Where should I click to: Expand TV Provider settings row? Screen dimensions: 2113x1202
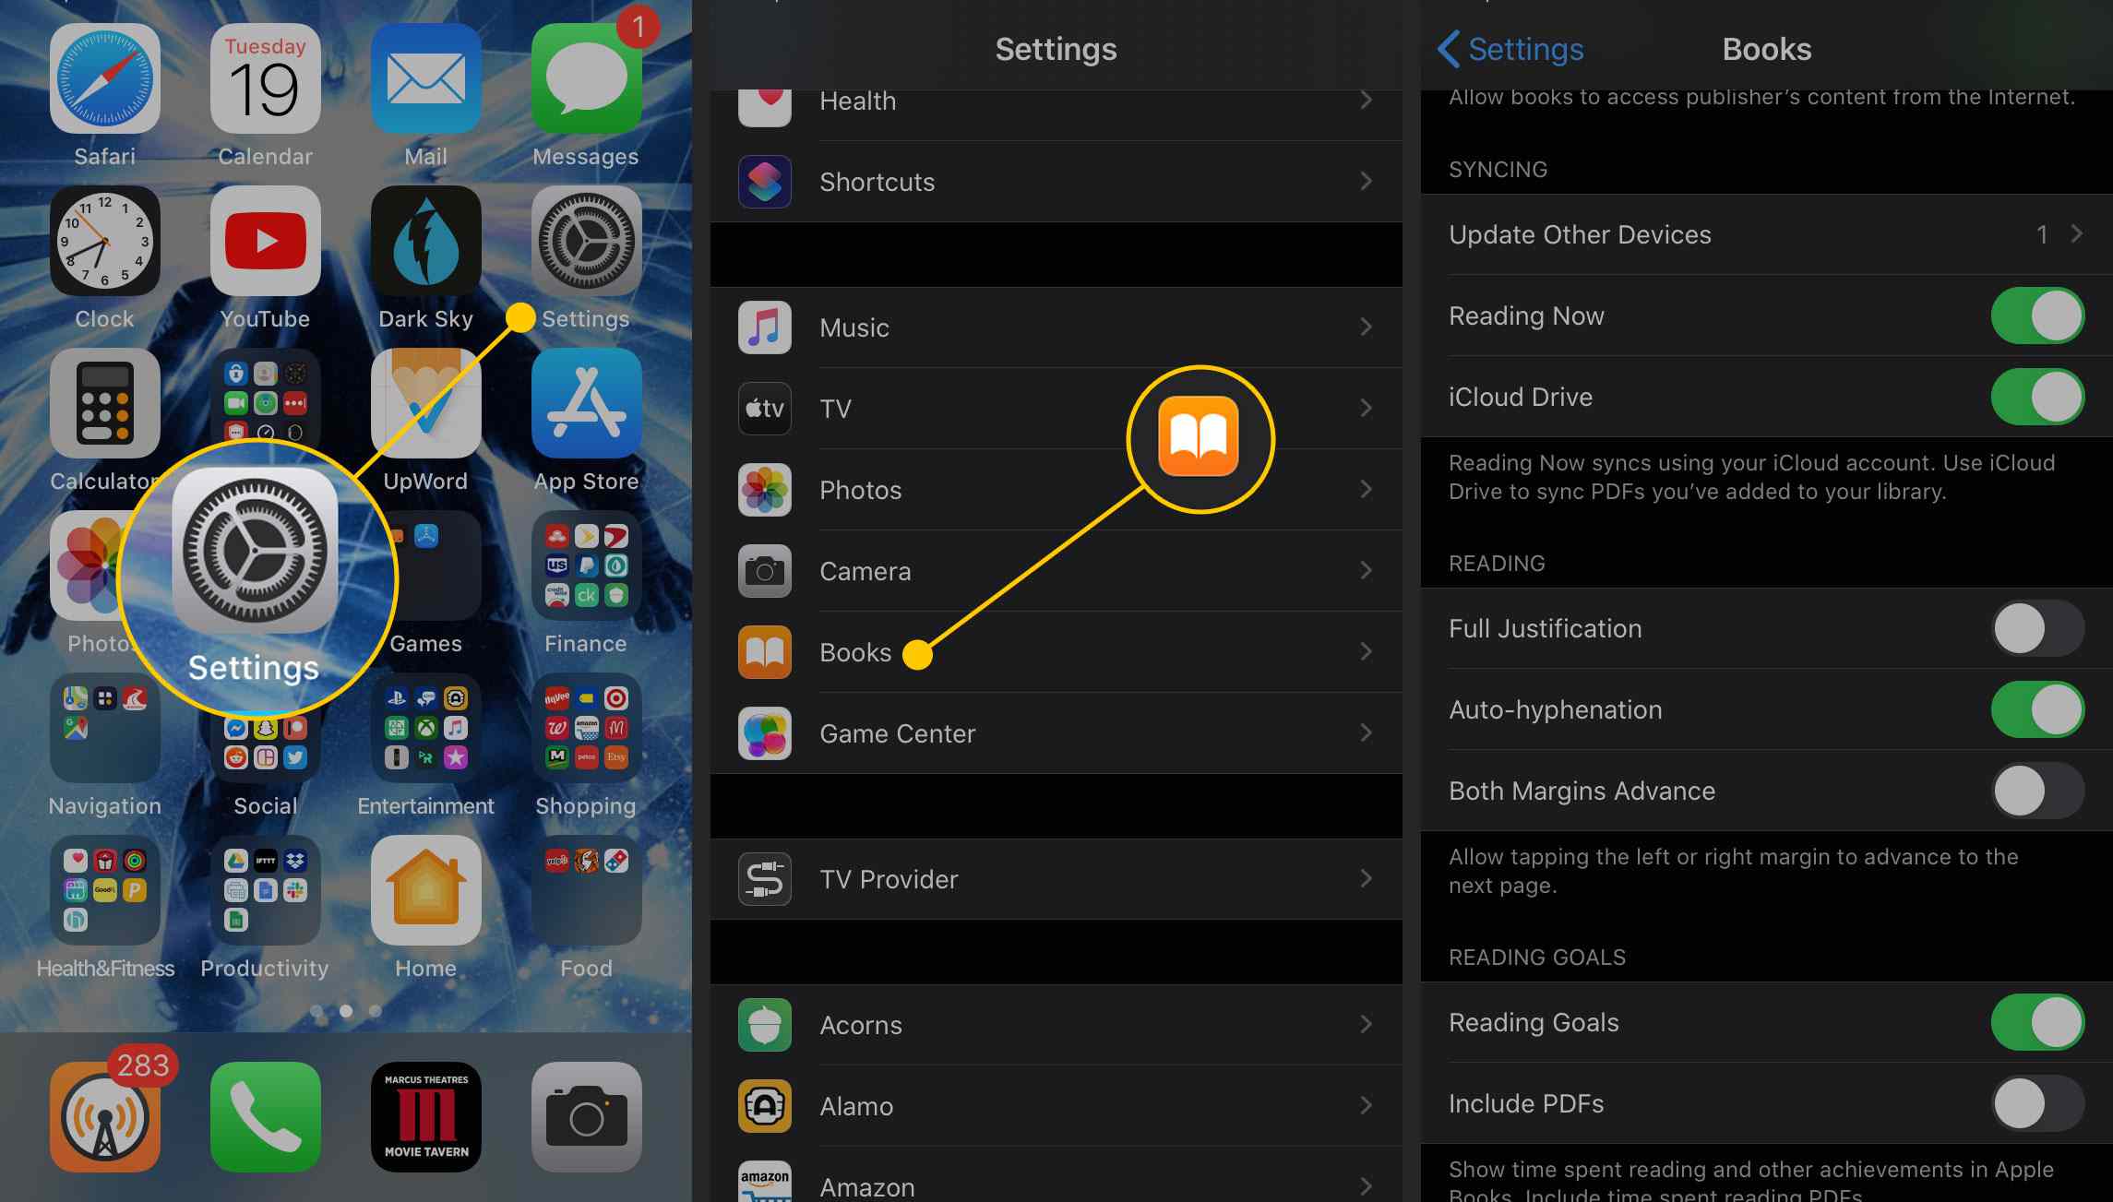(x=1056, y=878)
